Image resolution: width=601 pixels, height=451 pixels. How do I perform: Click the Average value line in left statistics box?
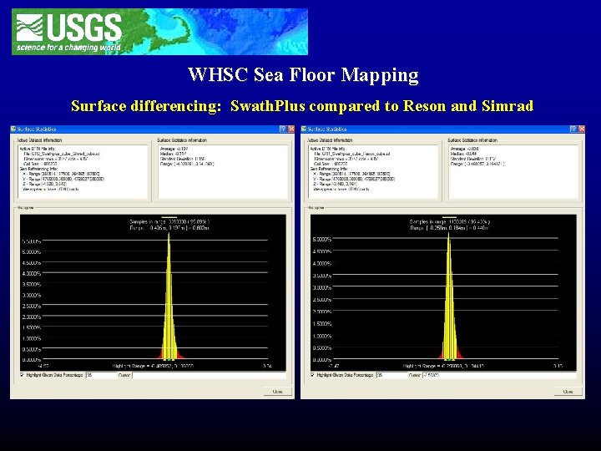pos(174,149)
